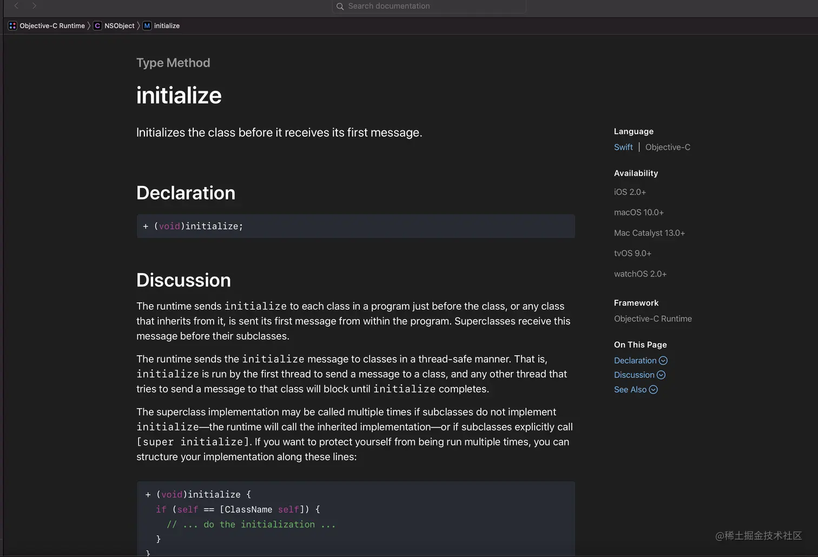Image resolution: width=818 pixels, height=557 pixels.
Task: Click the arrow icon beside Discussion
Action: [x=661, y=375]
